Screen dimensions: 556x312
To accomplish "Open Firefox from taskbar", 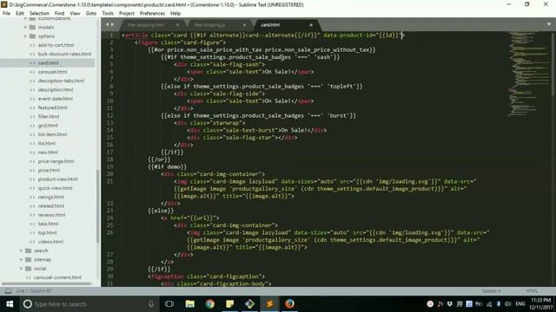I will [289, 304].
